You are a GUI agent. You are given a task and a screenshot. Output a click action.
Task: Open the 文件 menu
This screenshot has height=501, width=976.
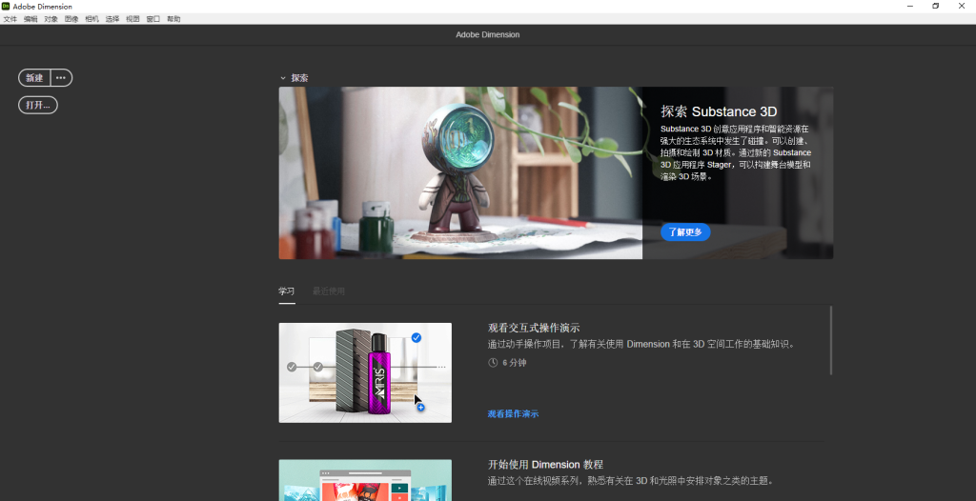(x=10, y=19)
